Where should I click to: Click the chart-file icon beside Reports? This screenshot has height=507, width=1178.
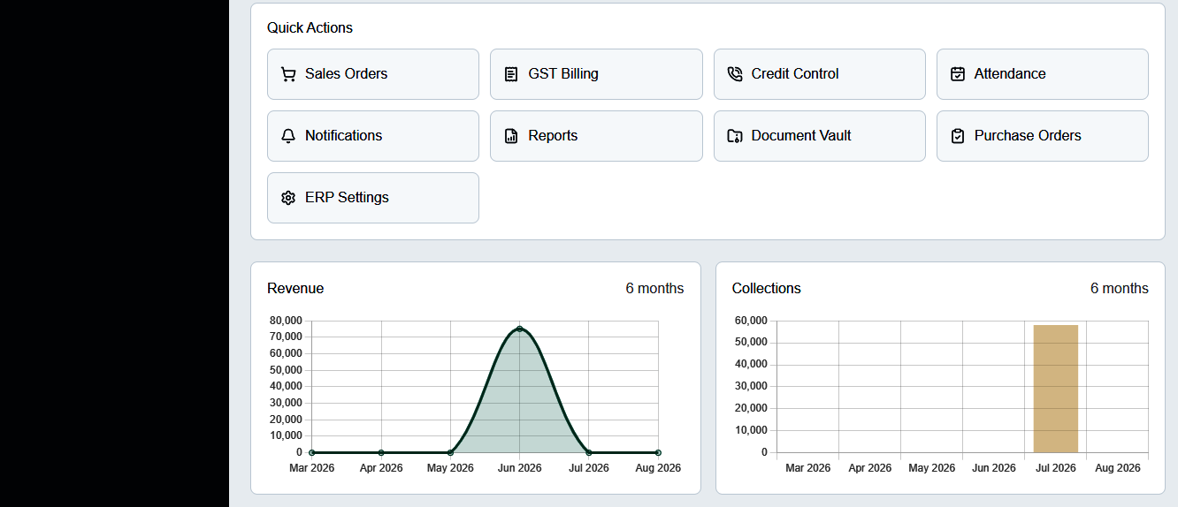coord(511,136)
